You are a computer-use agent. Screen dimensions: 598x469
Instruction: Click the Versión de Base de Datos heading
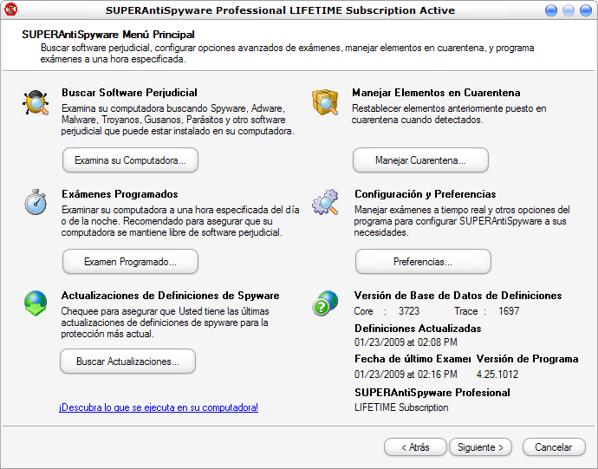click(x=458, y=295)
